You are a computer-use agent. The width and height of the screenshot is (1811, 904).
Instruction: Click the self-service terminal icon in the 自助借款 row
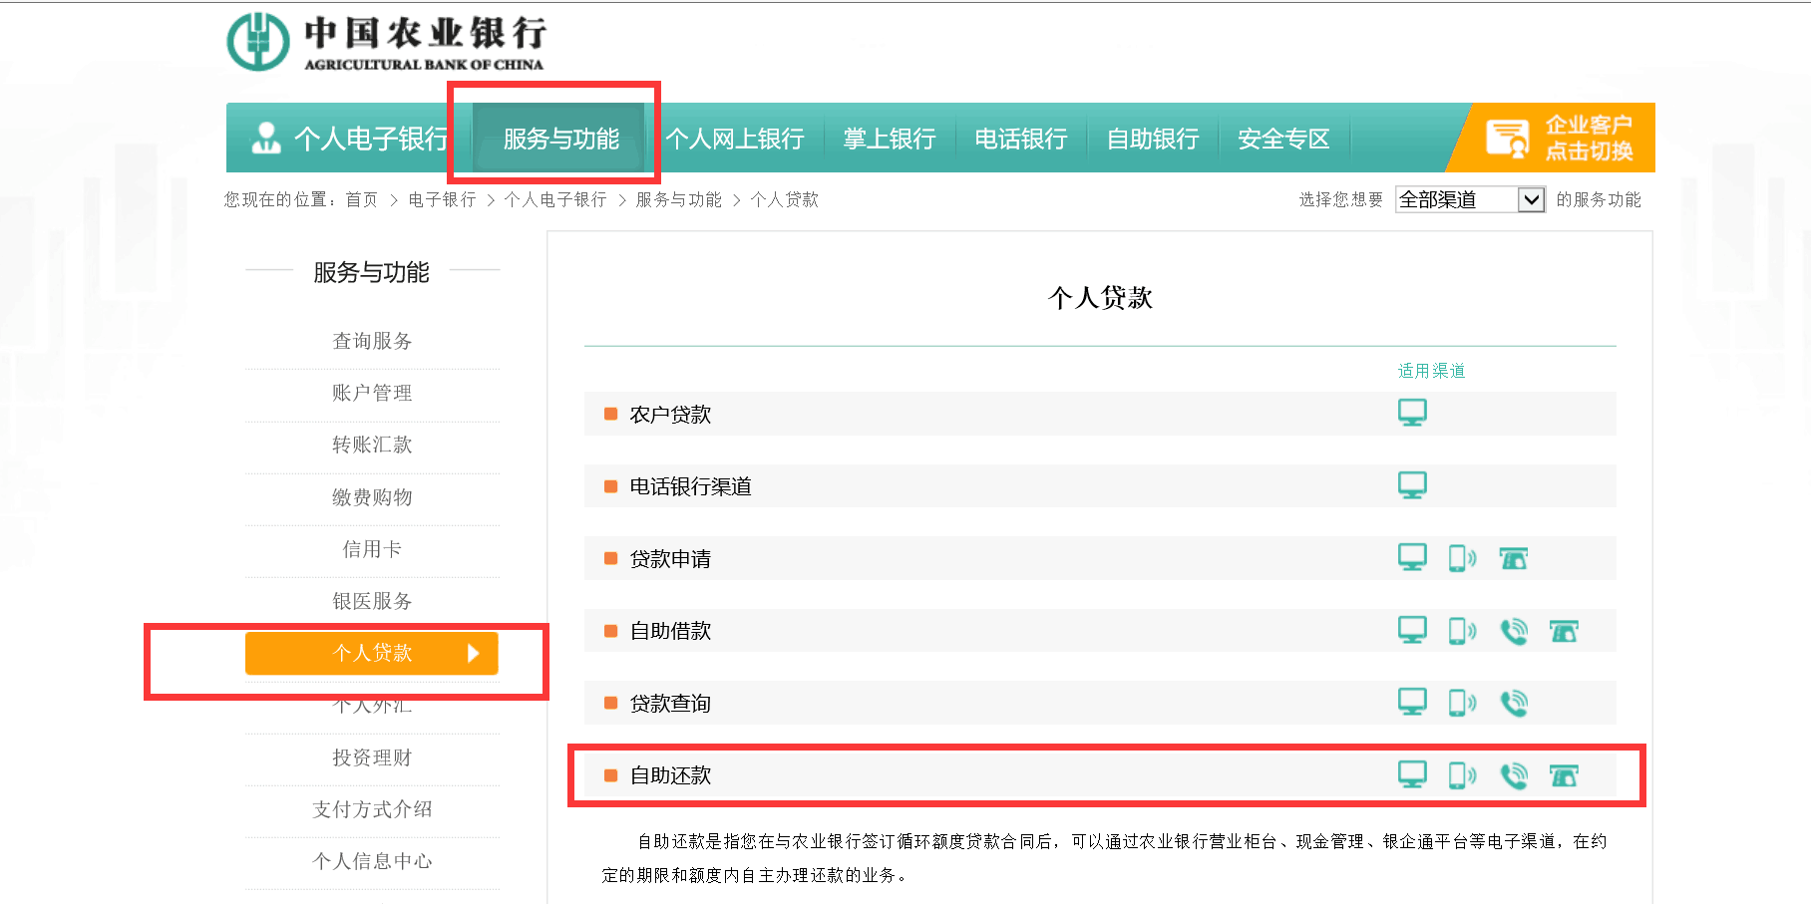point(1564,631)
